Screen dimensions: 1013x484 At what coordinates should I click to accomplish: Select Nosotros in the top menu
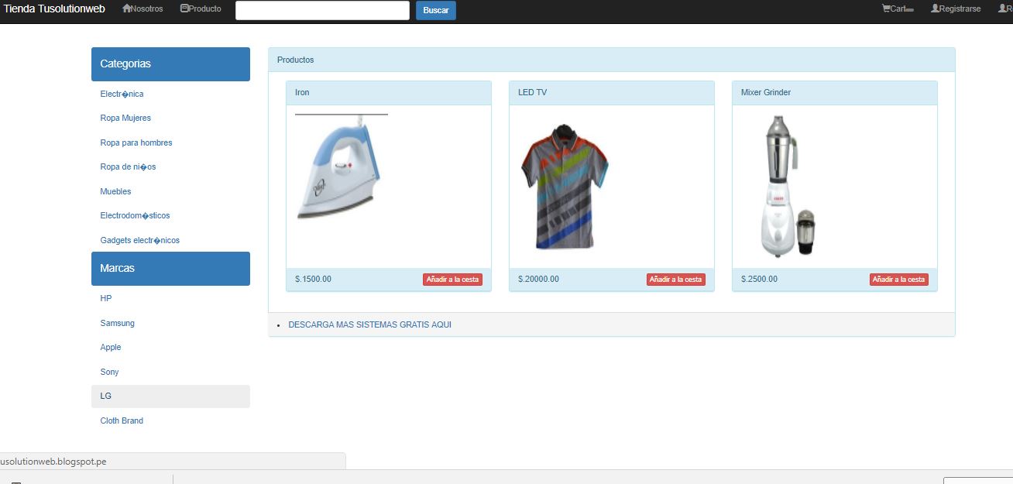pos(146,9)
